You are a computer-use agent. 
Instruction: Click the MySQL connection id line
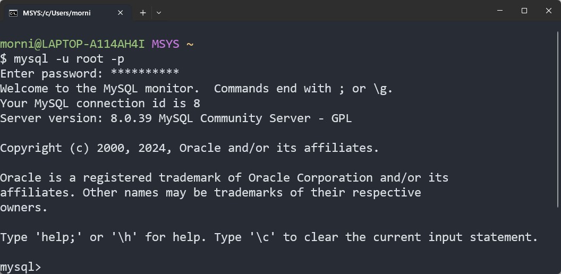click(100, 103)
